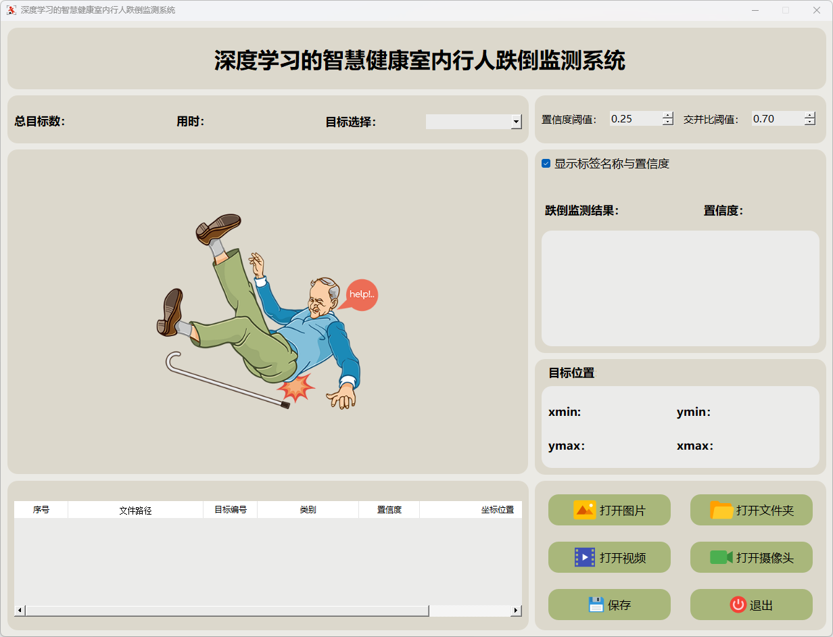
Task: Decrease 置信度阈值 with down arrow
Action: point(668,122)
